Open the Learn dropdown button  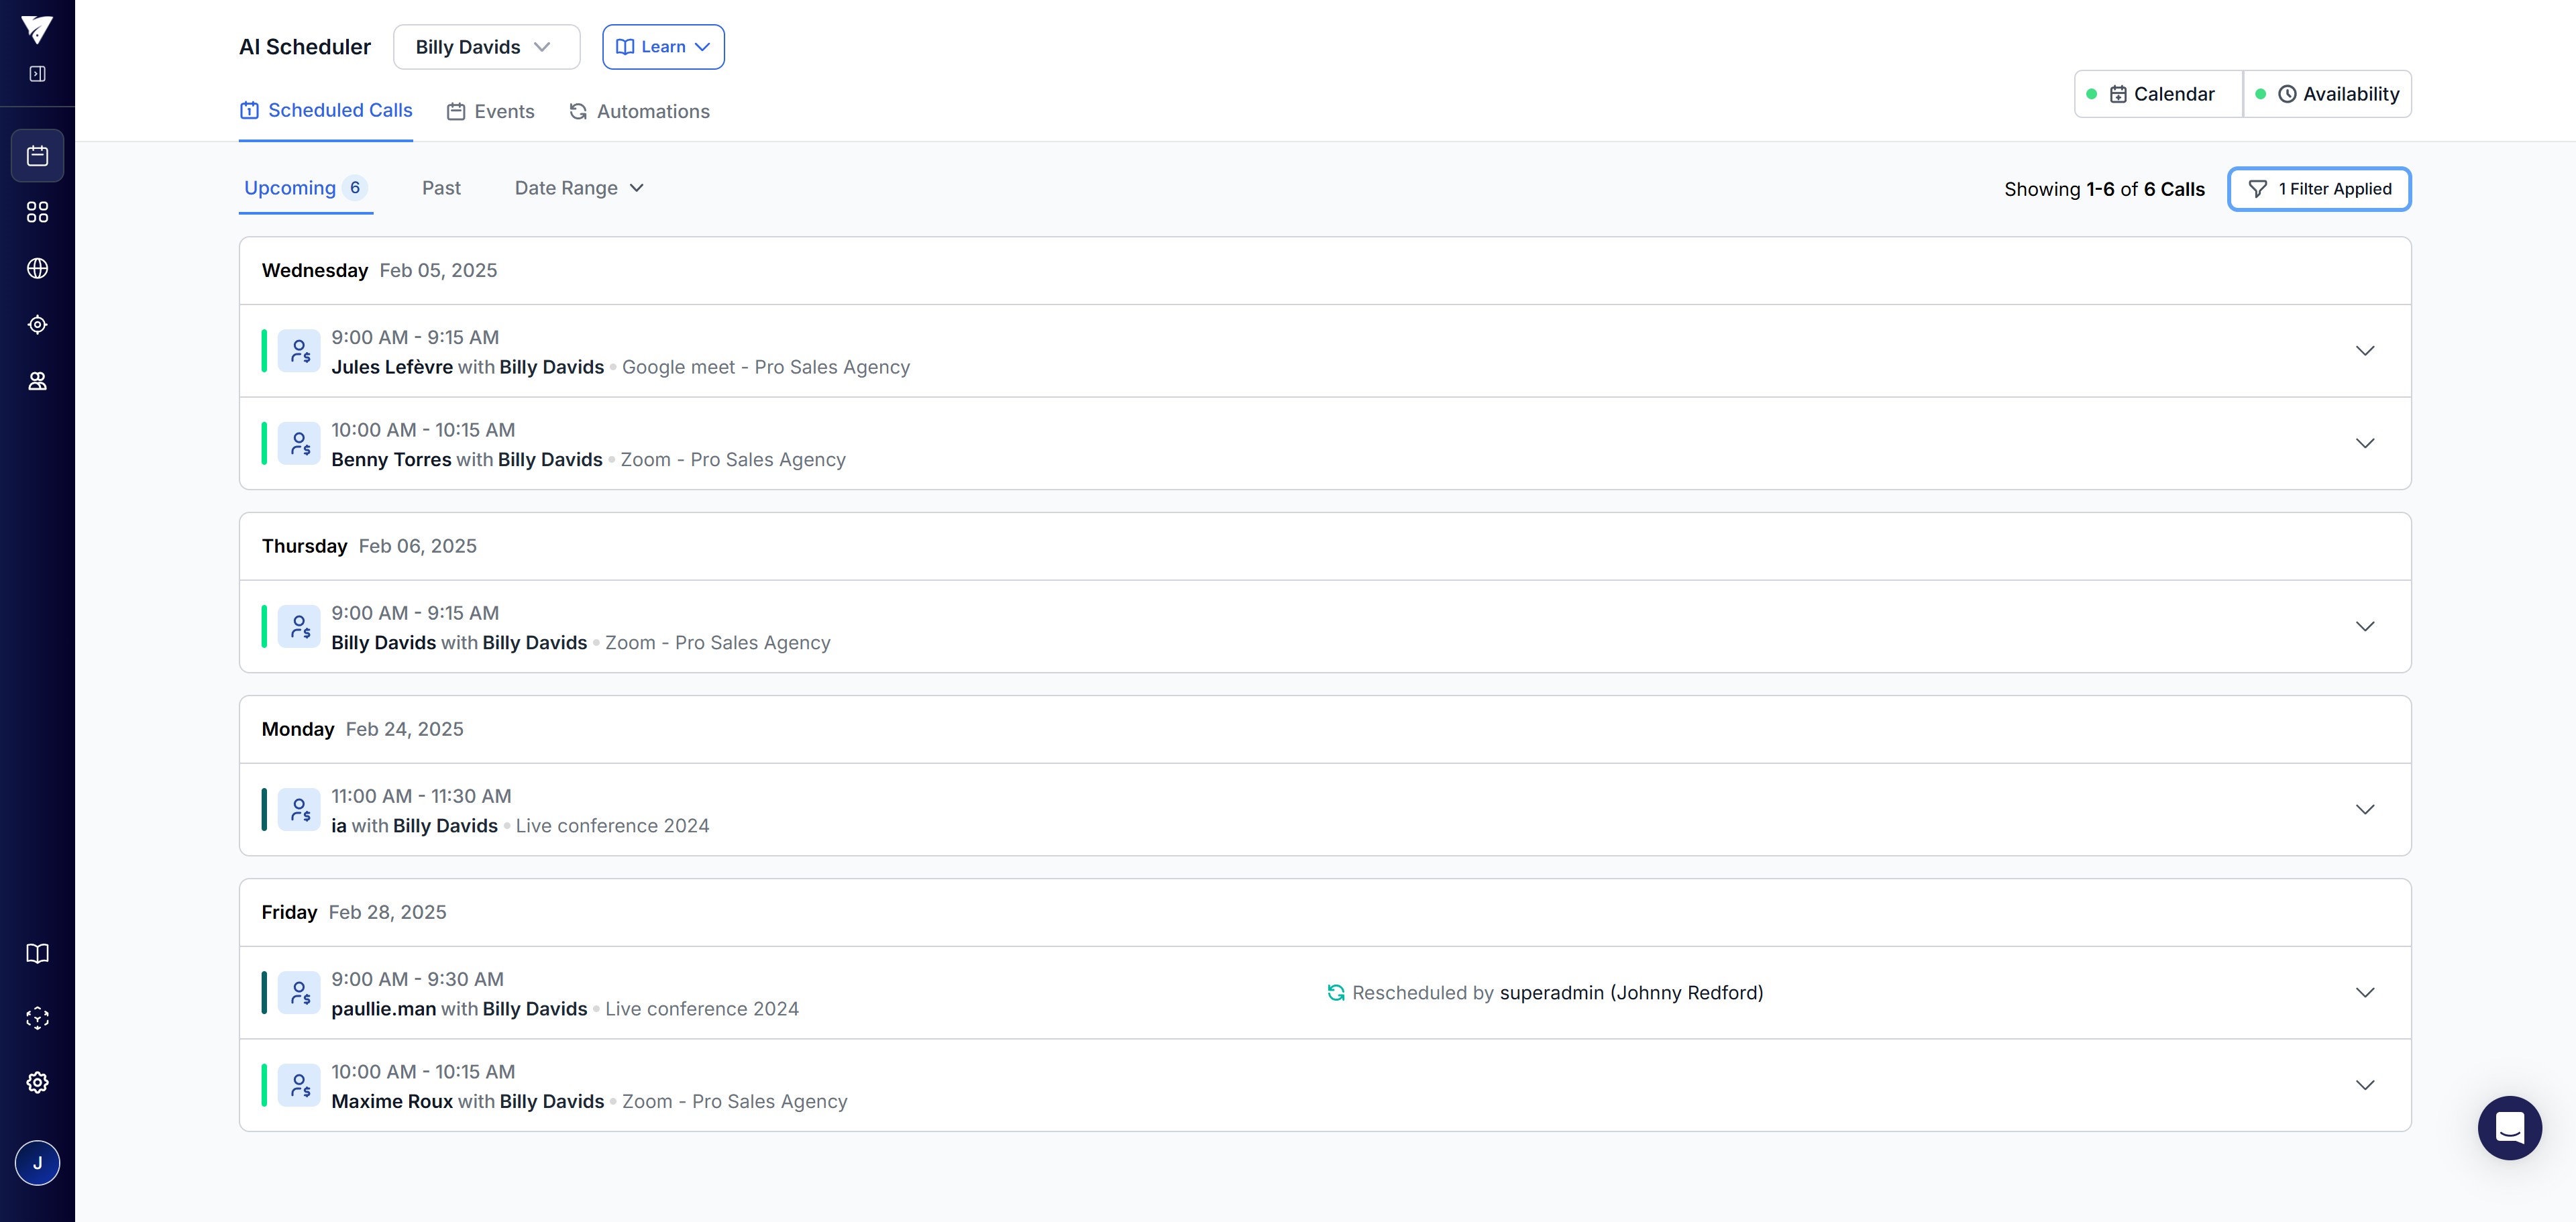[x=663, y=47]
